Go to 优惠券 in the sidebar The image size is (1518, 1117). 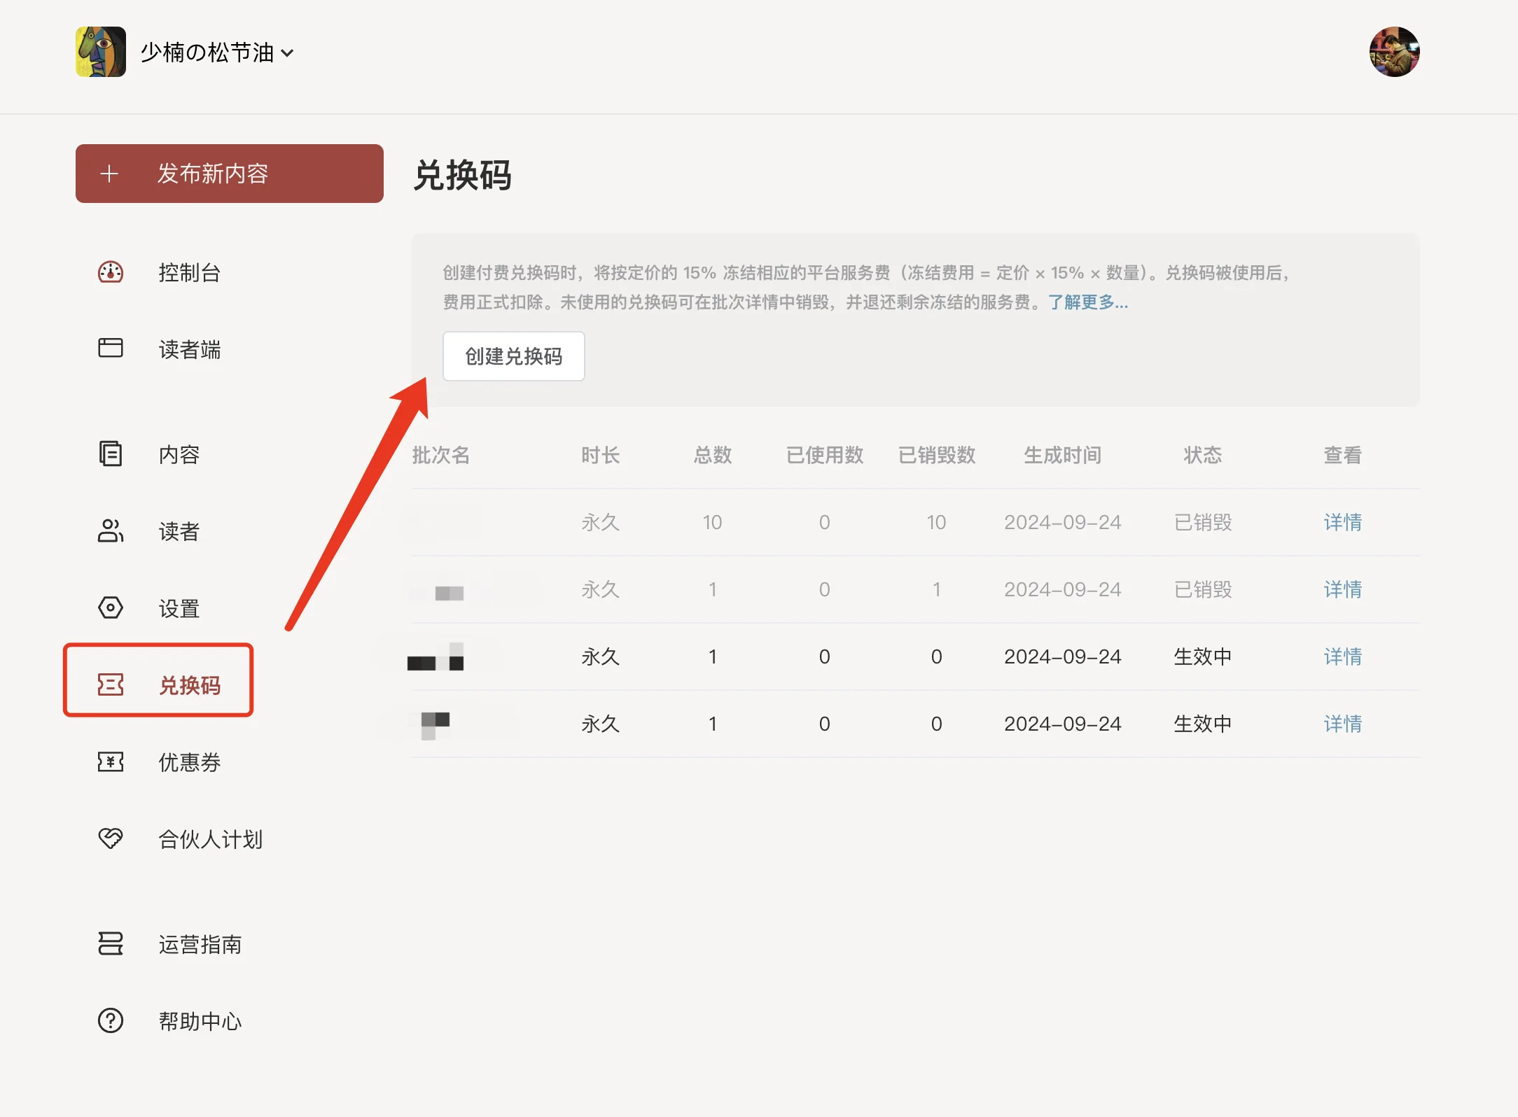pyautogui.click(x=189, y=762)
